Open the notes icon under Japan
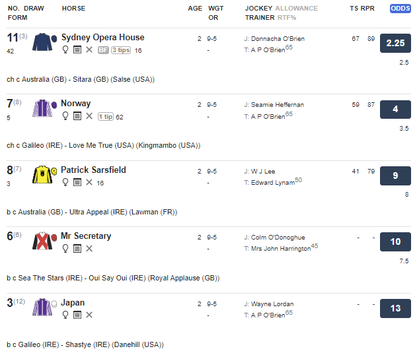The height and width of the screenshot is (355, 419). 77,315
